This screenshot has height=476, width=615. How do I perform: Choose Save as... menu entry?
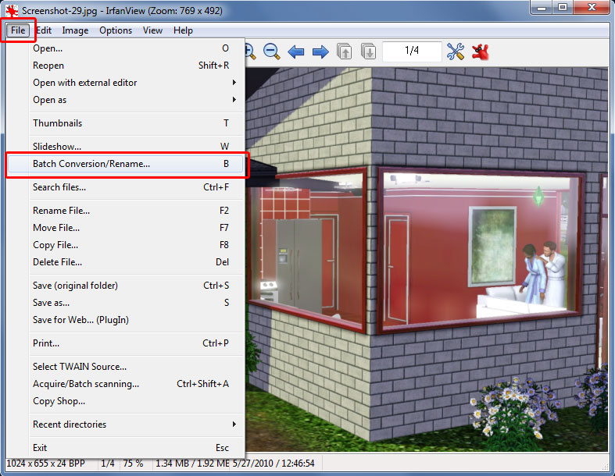click(x=52, y=303)
